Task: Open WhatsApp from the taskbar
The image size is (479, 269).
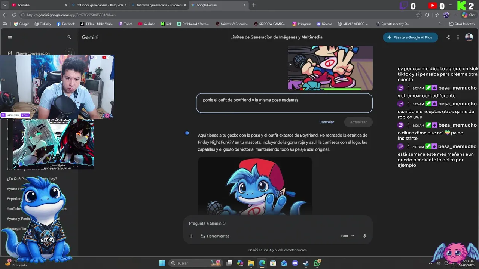Action: 317,263
